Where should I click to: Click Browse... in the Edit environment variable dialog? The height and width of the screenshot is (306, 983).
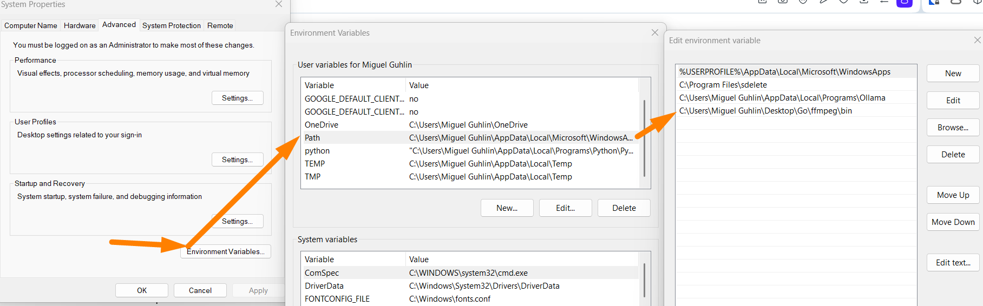(x=953, y=128)
